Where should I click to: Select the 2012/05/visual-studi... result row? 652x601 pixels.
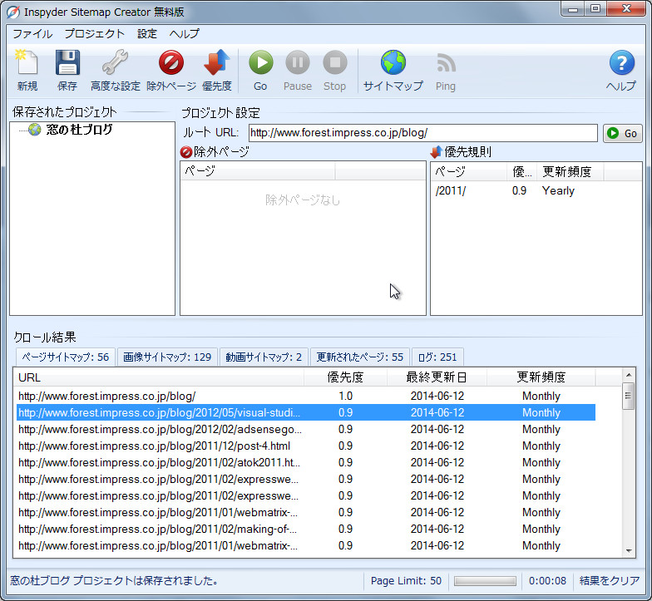pyautogui.click(x=306, y=412)
